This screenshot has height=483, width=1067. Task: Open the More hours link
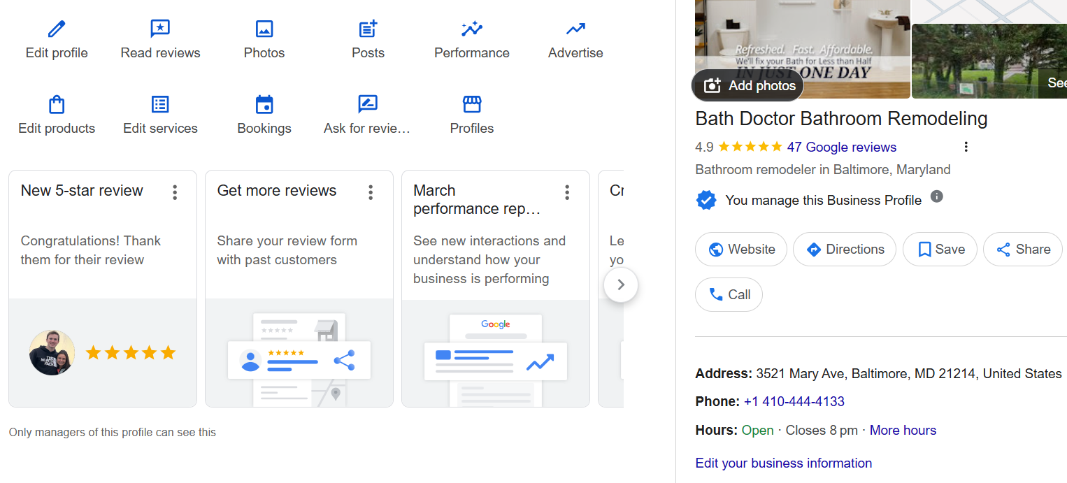click(x=903, y=430)
